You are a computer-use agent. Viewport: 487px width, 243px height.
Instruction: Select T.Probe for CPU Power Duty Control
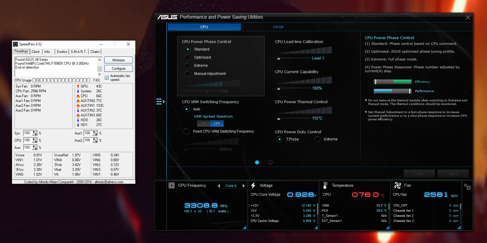tap(280, 139)
